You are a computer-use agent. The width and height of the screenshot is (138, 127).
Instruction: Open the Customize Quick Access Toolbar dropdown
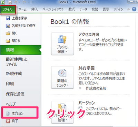point(33,2)
